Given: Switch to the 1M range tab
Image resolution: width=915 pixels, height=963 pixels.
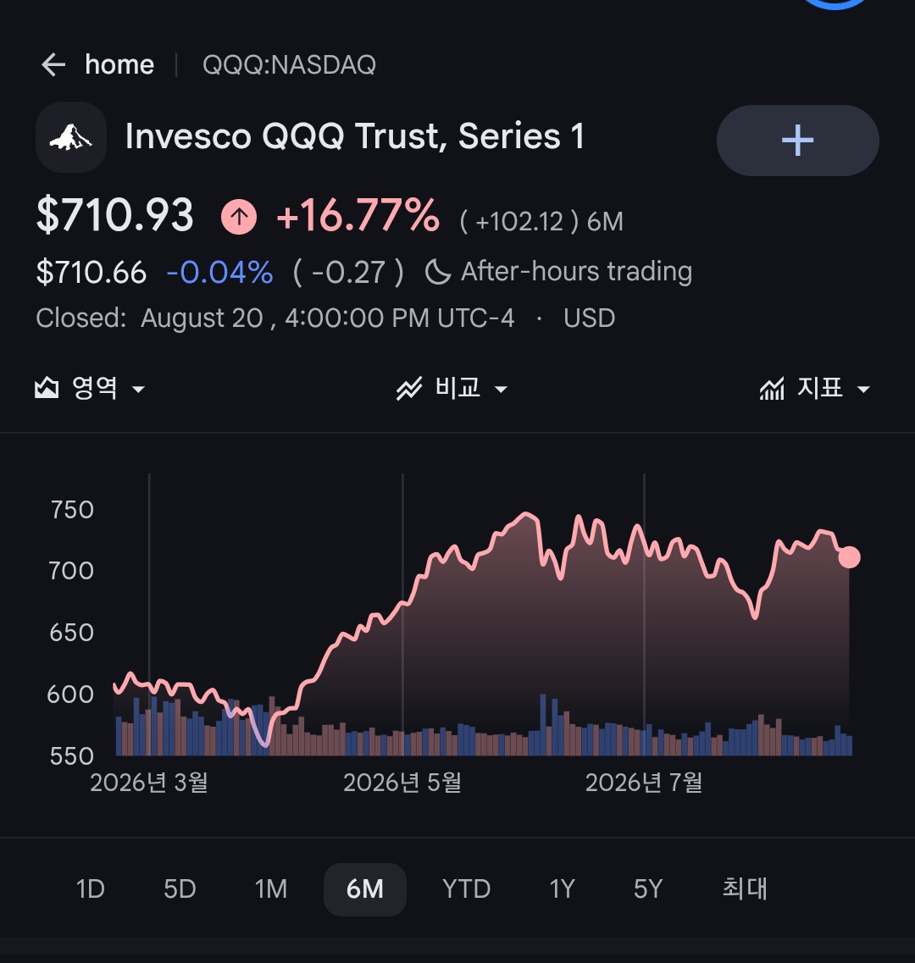Looking at the screenshot, I should [x=271, y=888].
